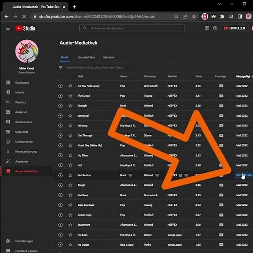
Task: Play the track Get Through
Action: [x=60, y=135]
